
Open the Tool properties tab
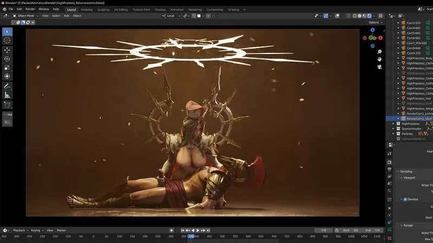[x=389, y=153]
